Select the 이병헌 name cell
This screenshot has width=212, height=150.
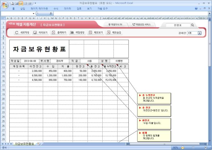(119, 61)
